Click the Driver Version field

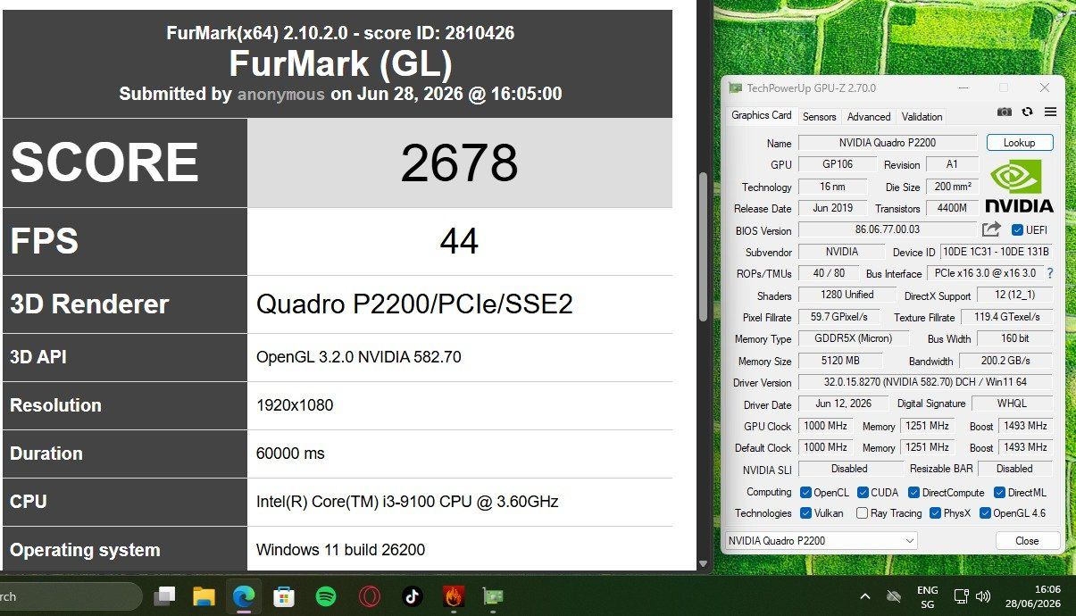924,382
